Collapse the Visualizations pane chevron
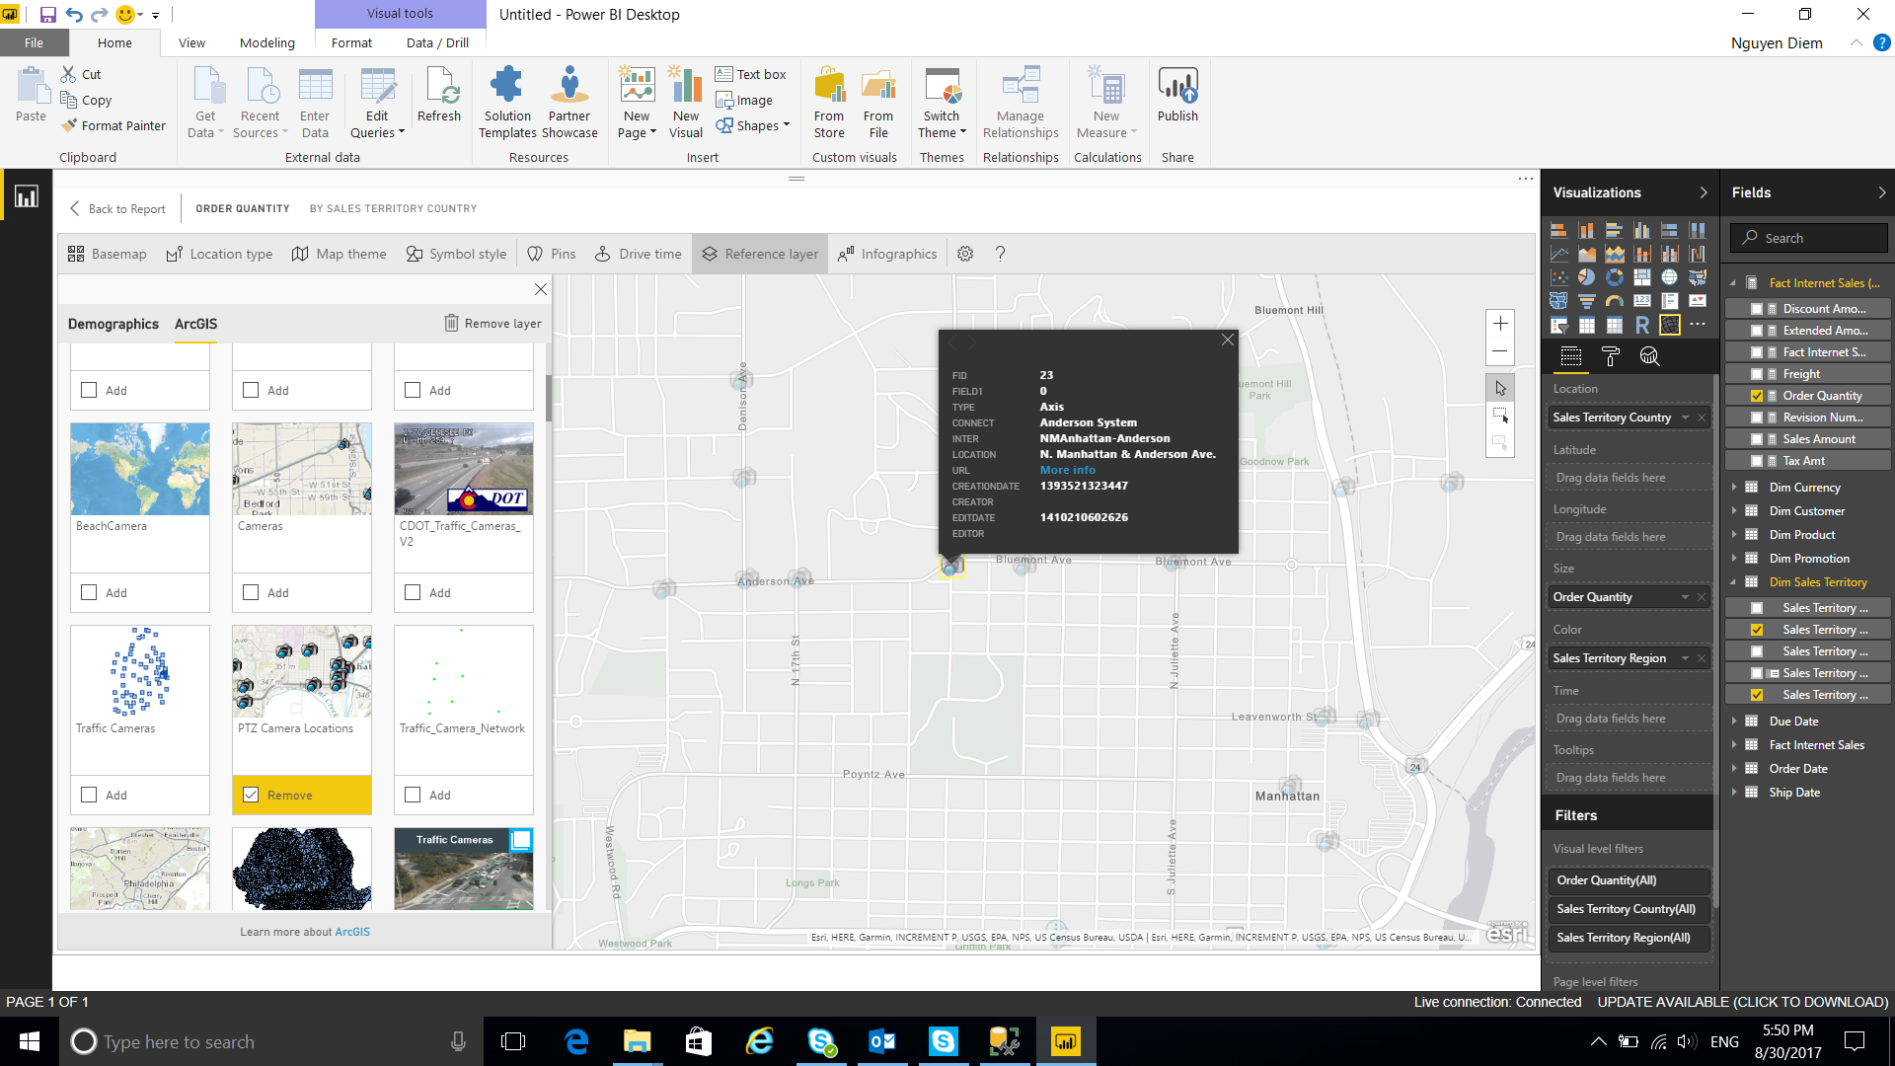 [1703, 192]
